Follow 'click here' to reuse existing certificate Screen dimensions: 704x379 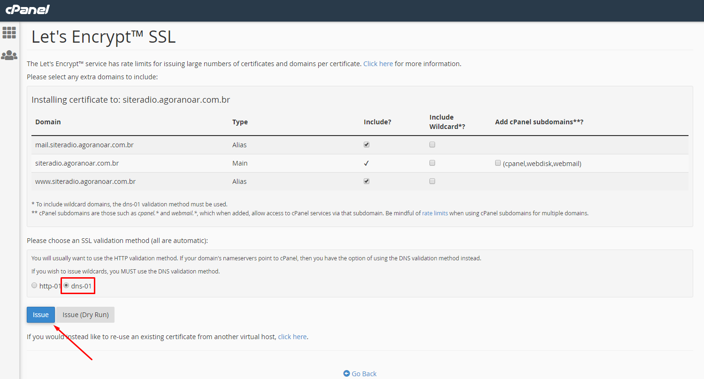(x=292, y=337)
